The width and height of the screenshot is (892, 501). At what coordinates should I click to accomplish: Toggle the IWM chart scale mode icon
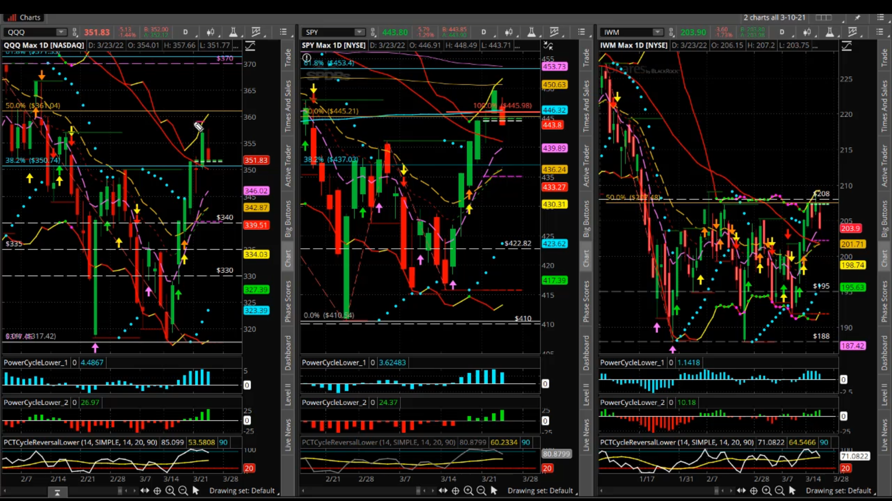tap(846, 45)
